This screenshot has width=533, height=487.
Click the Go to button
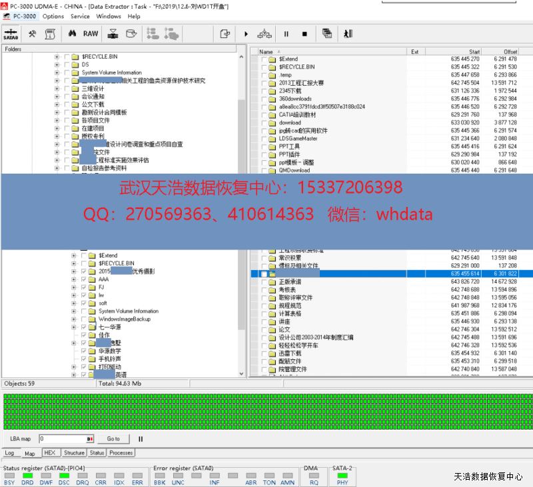pos(113,439)
